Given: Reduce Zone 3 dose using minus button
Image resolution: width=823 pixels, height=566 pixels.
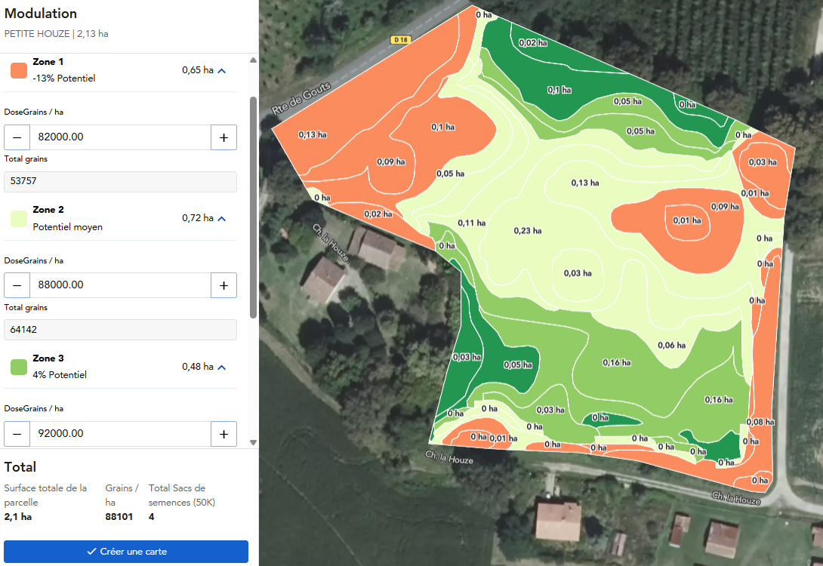Looking at the screenshot, I should pos(17,434).
